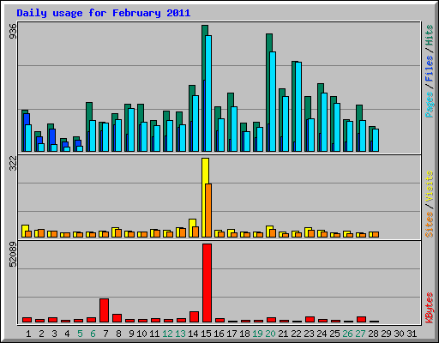Click the chart title 'Daily usage for February 2011'
Image resolution: width=439 pixels, height=343 pixels.
click(104, 13)
